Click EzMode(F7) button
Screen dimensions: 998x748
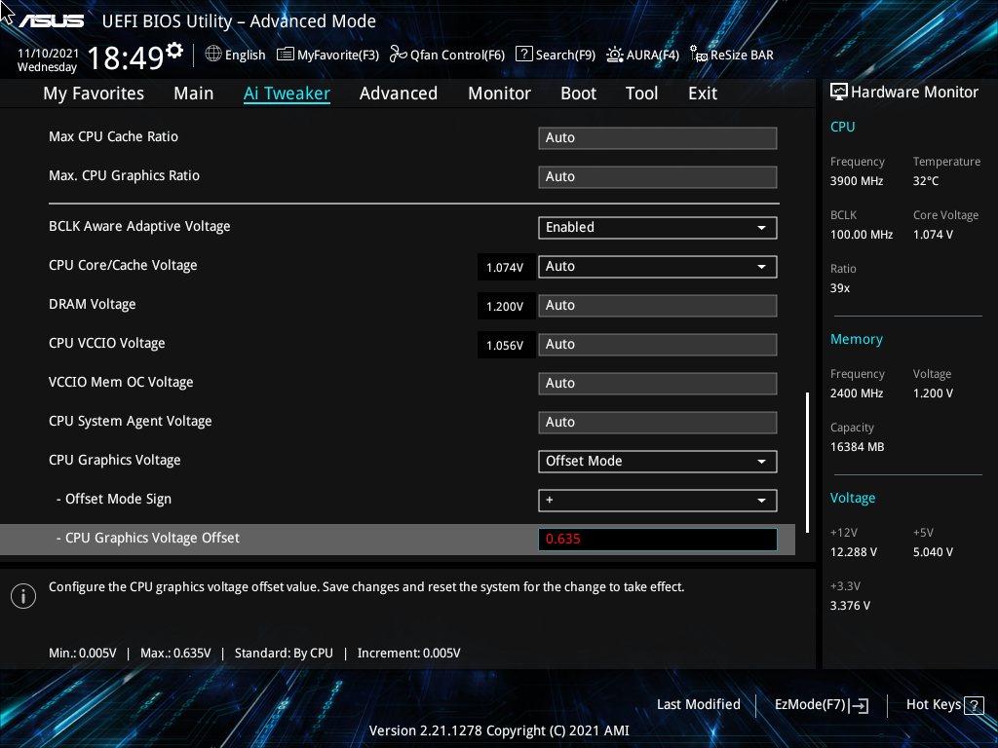pyautogui.click(x=821, y=705)
